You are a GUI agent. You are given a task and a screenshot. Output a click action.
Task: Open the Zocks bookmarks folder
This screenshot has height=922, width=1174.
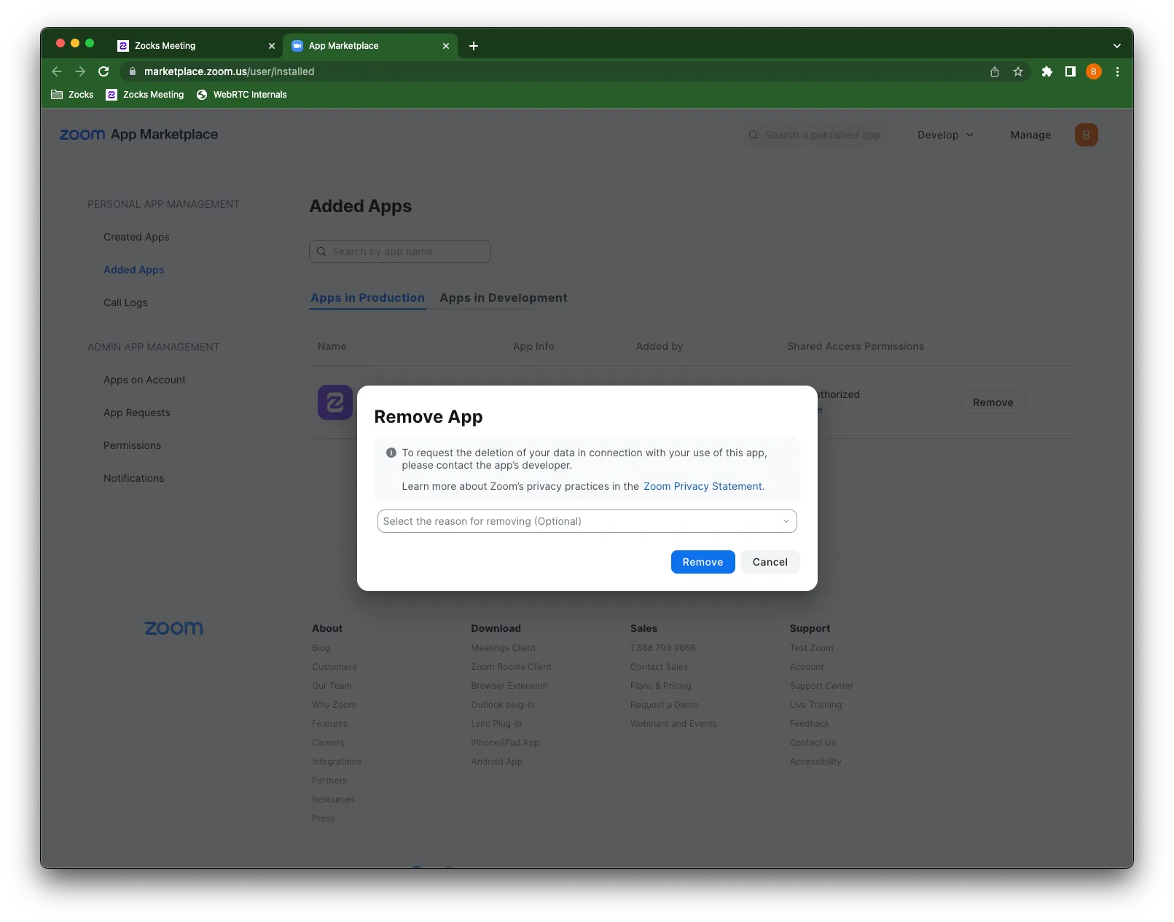[72, 95]
